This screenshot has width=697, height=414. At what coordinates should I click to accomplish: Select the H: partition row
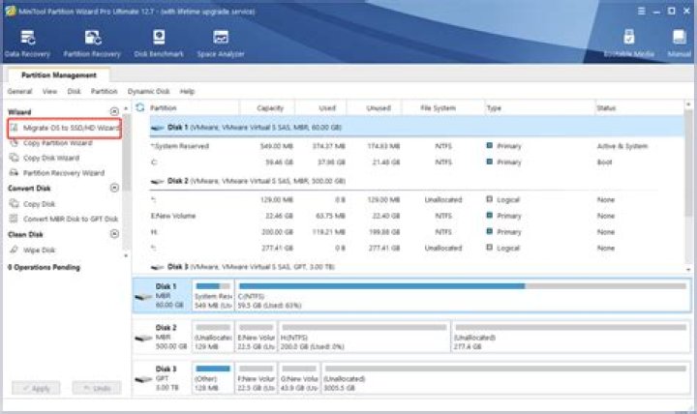[417, 232]
